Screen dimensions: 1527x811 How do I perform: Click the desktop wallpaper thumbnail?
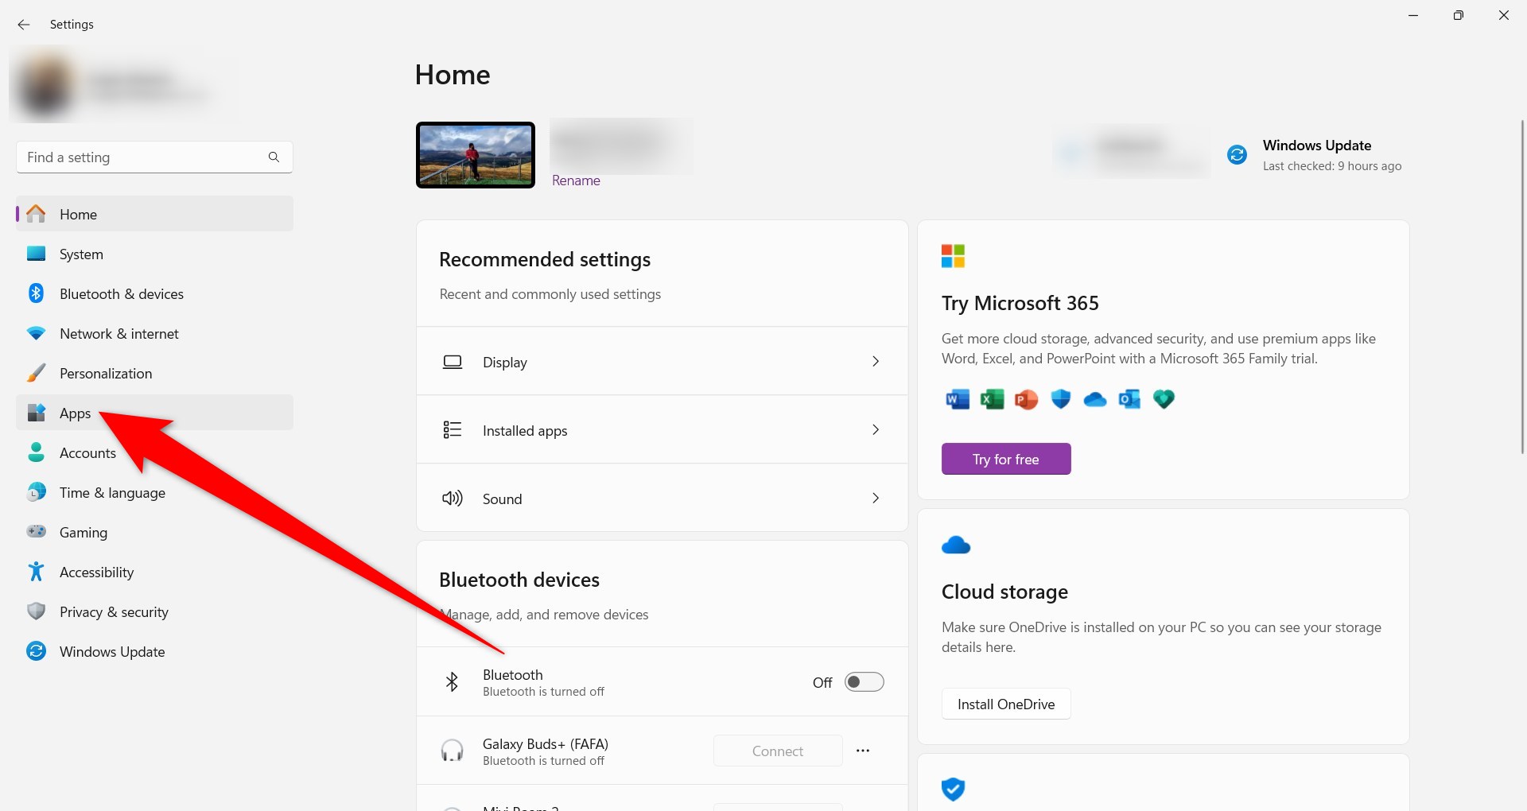coord(476,155)
